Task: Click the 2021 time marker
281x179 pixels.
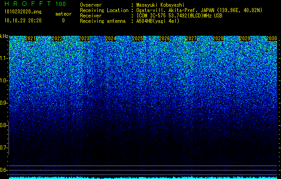Action: [x=30, y=38]
